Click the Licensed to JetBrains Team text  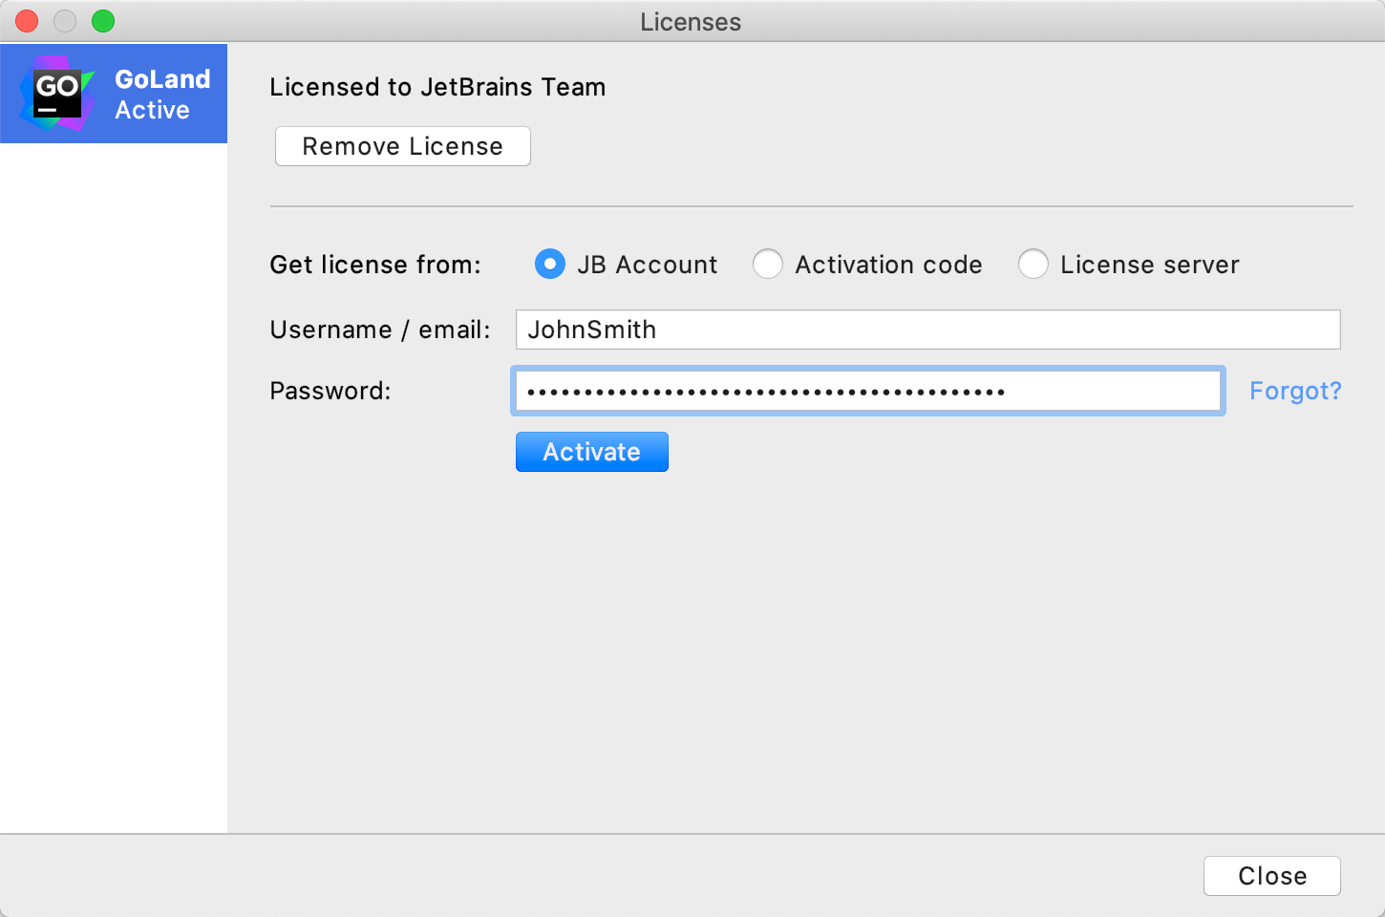437,87
